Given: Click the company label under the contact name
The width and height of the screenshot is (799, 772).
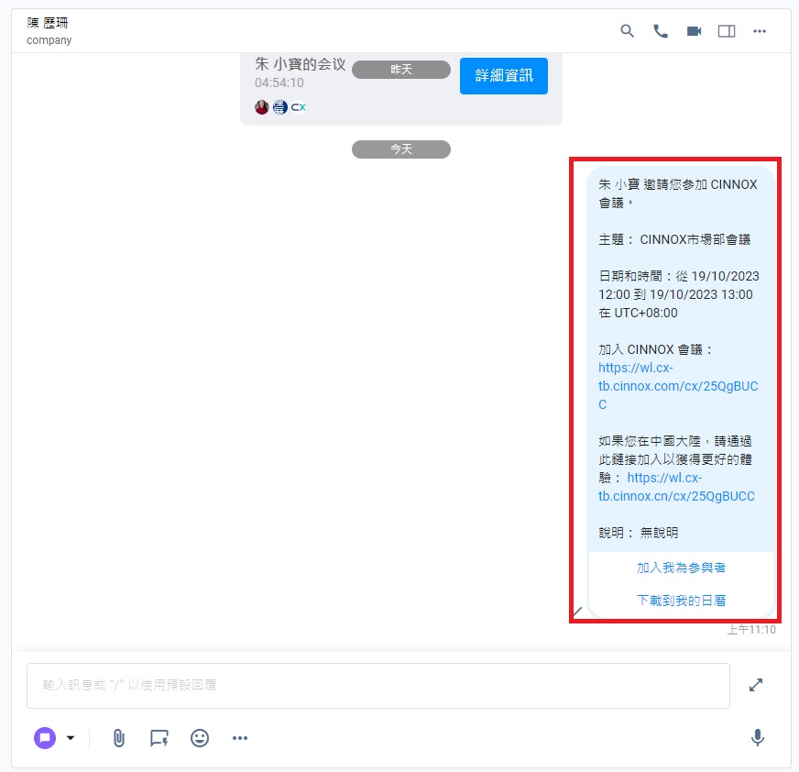Looking at the screenshot, I should pyautogui.click(x=49, y=40).
